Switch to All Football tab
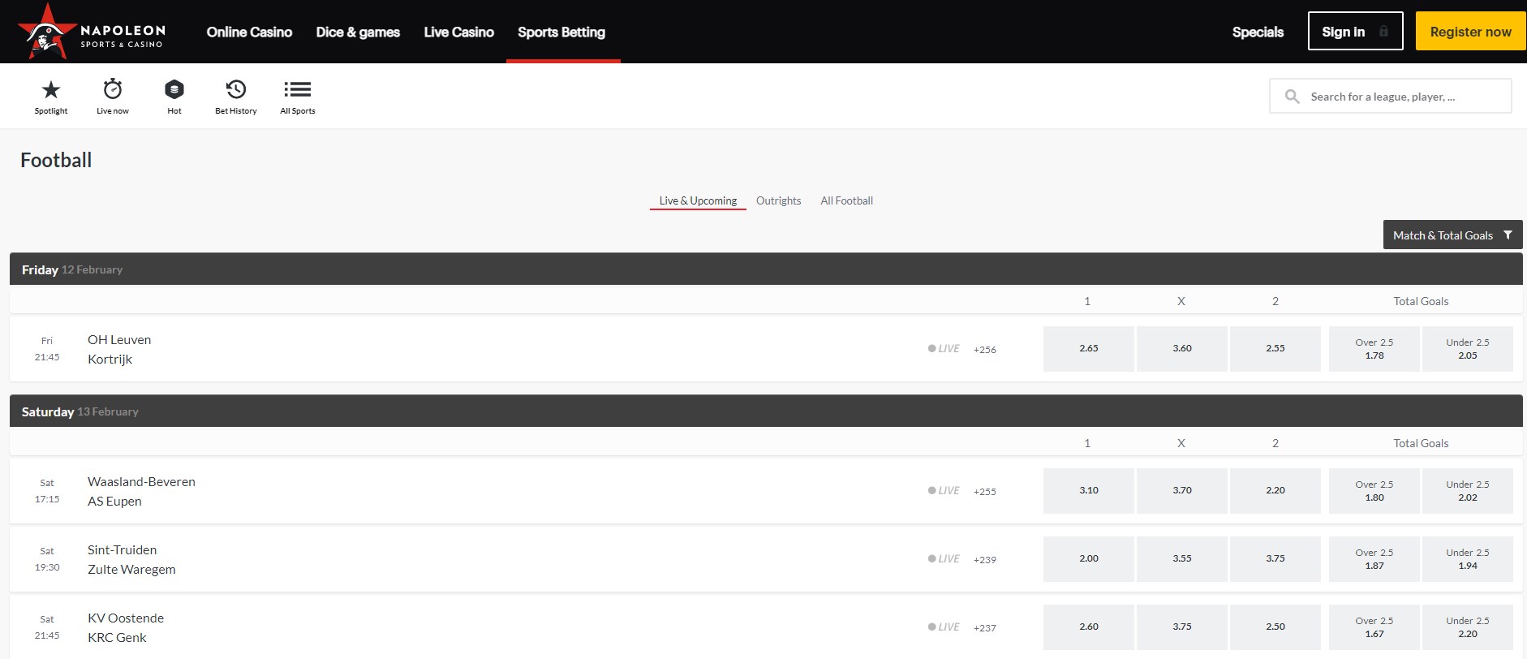 pyautogui.click(x=846, y=200)
